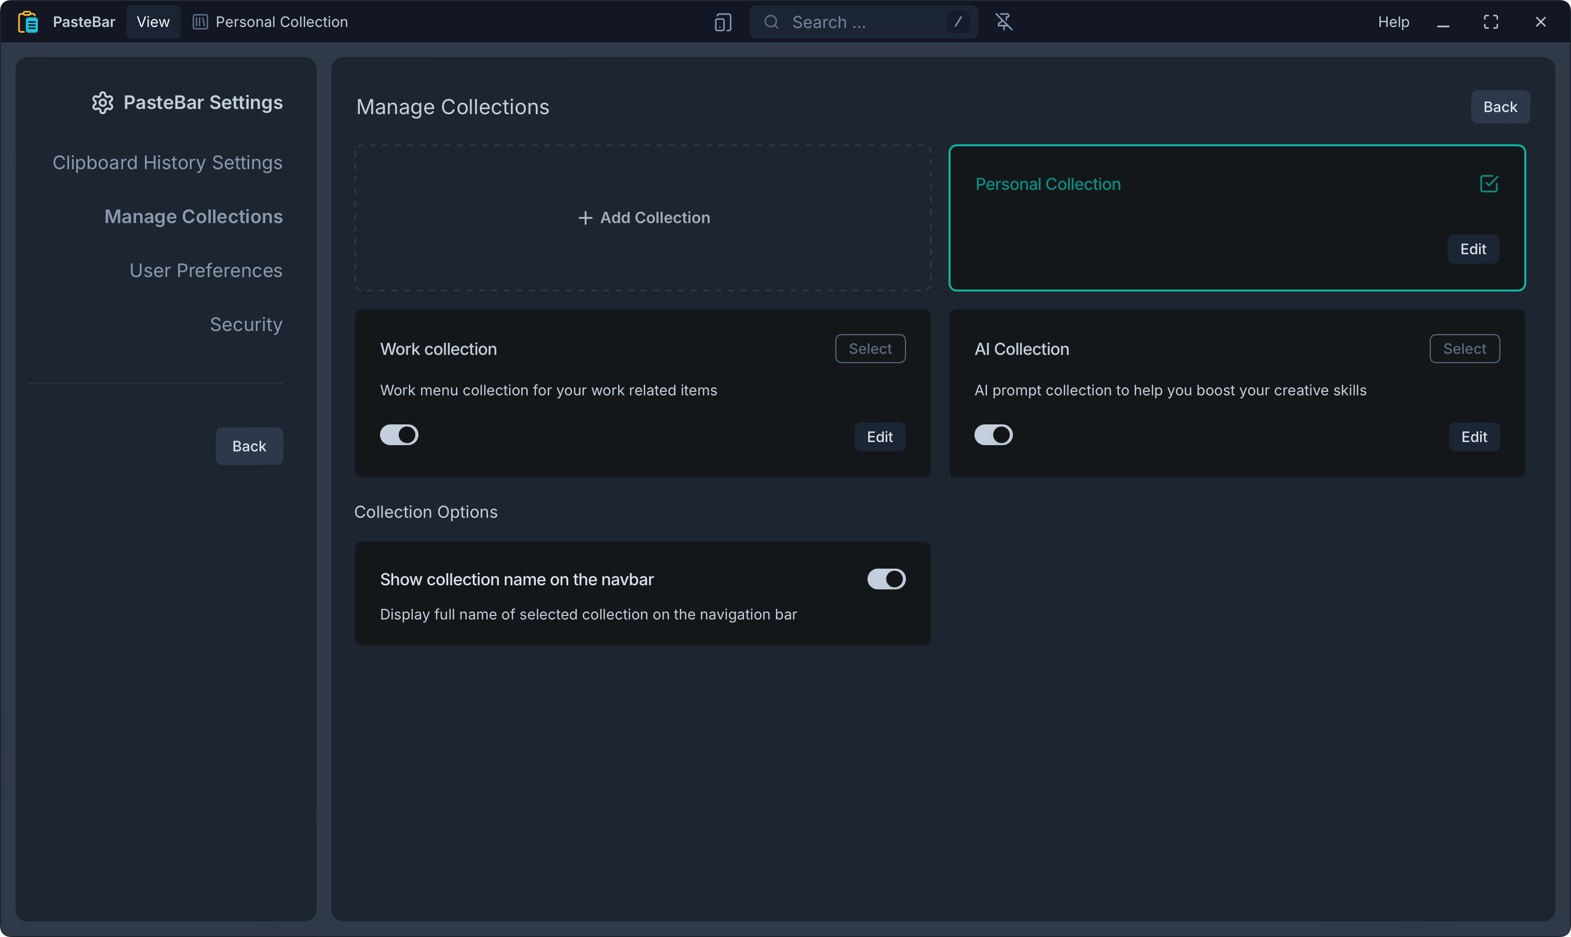
Task: Open the User Preferences section
Action: click(x=206, y=271)
